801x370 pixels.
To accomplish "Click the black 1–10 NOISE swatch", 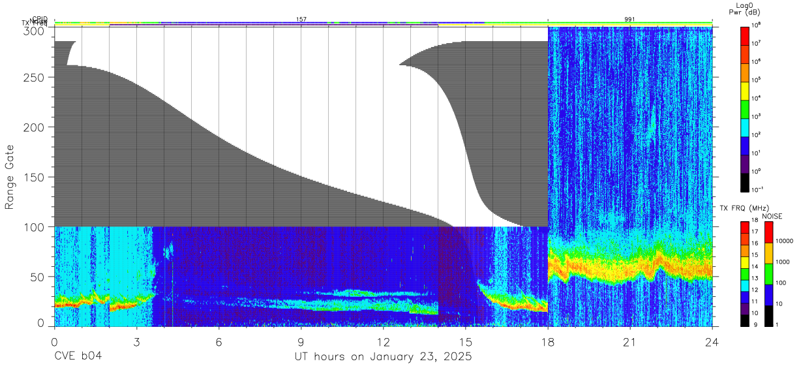I will tap(768, 316).
